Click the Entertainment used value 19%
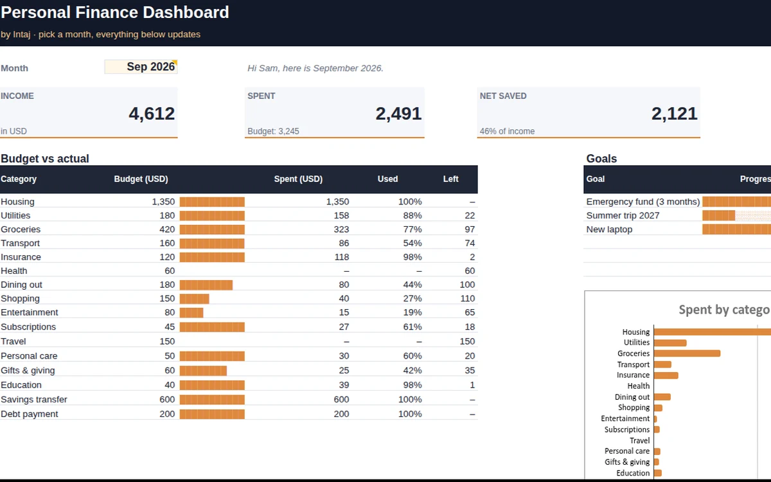The width and height of the screenshot is (771, 482). point(412,312)
